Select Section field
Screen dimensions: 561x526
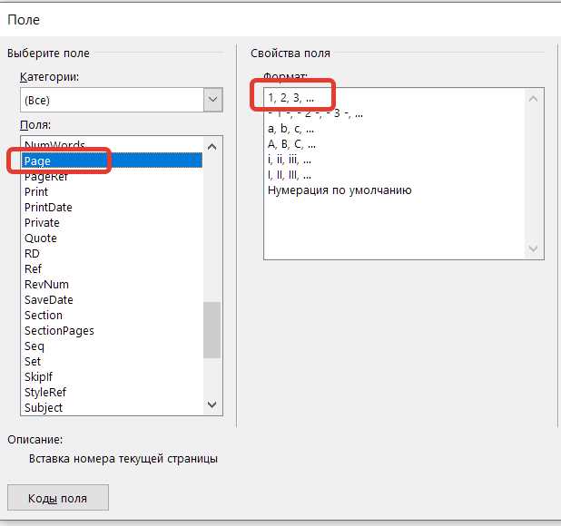point(112,316)
